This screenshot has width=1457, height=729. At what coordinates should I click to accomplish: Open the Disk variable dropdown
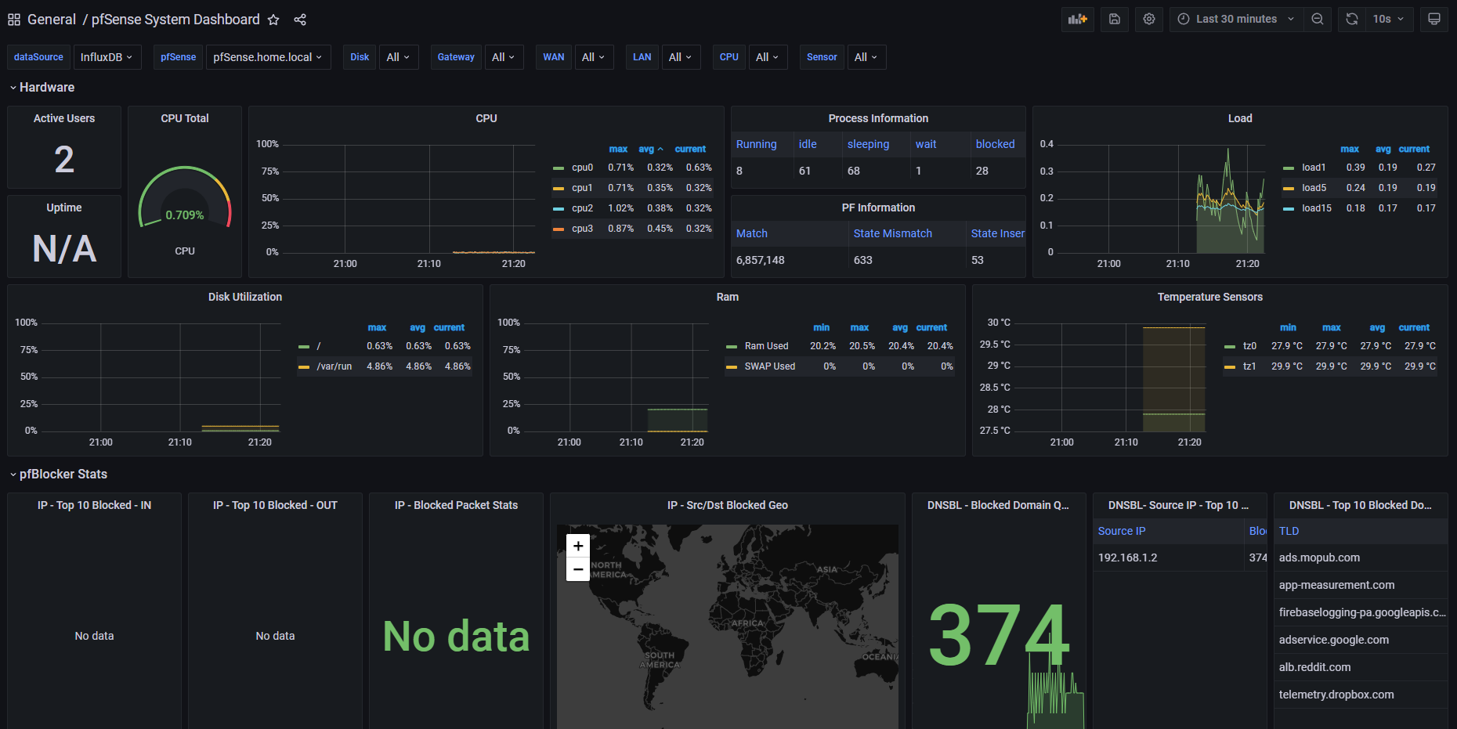pyautogui.click(x=399, y=57)
